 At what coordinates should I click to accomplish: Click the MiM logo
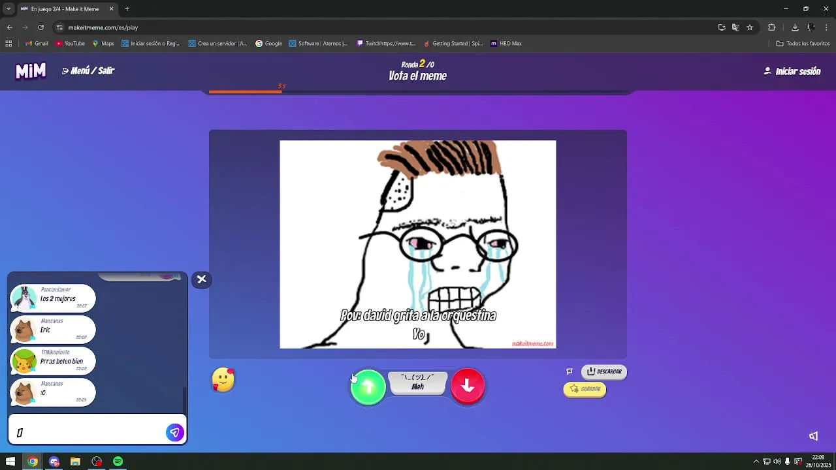point(31,70)
